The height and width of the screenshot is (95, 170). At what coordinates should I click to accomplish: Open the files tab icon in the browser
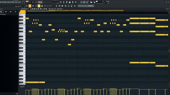click(1, 12)
